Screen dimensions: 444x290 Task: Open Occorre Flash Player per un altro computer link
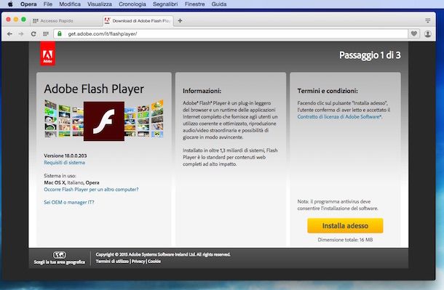91,190
